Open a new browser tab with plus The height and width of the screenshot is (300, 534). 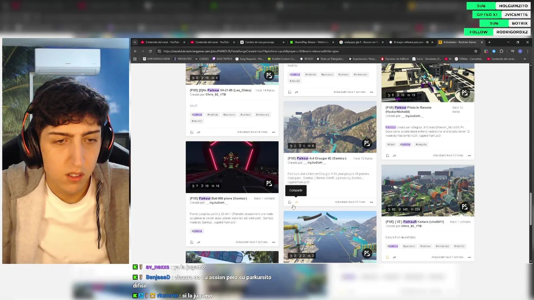point(489,42)
